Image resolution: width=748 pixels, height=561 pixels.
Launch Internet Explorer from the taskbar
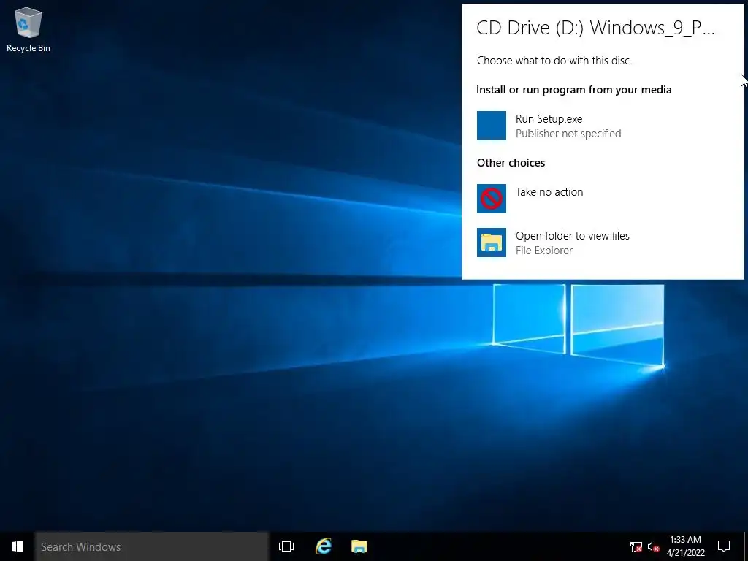click(324, 546)
